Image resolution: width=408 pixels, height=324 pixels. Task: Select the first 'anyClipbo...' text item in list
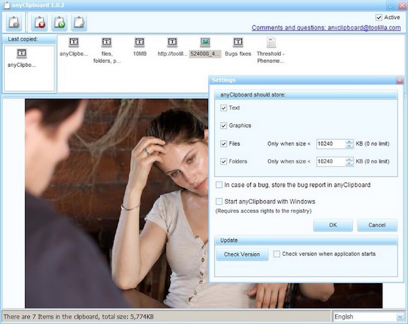74,47
